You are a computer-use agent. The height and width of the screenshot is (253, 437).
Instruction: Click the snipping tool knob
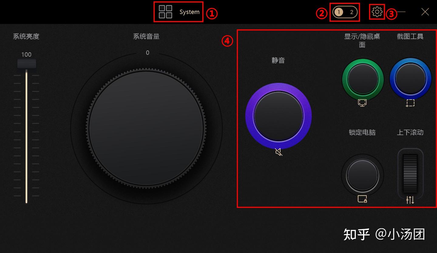410,78
